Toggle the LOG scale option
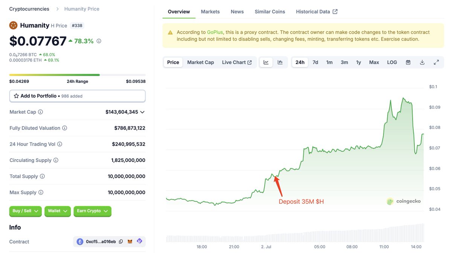 [392, 62]
